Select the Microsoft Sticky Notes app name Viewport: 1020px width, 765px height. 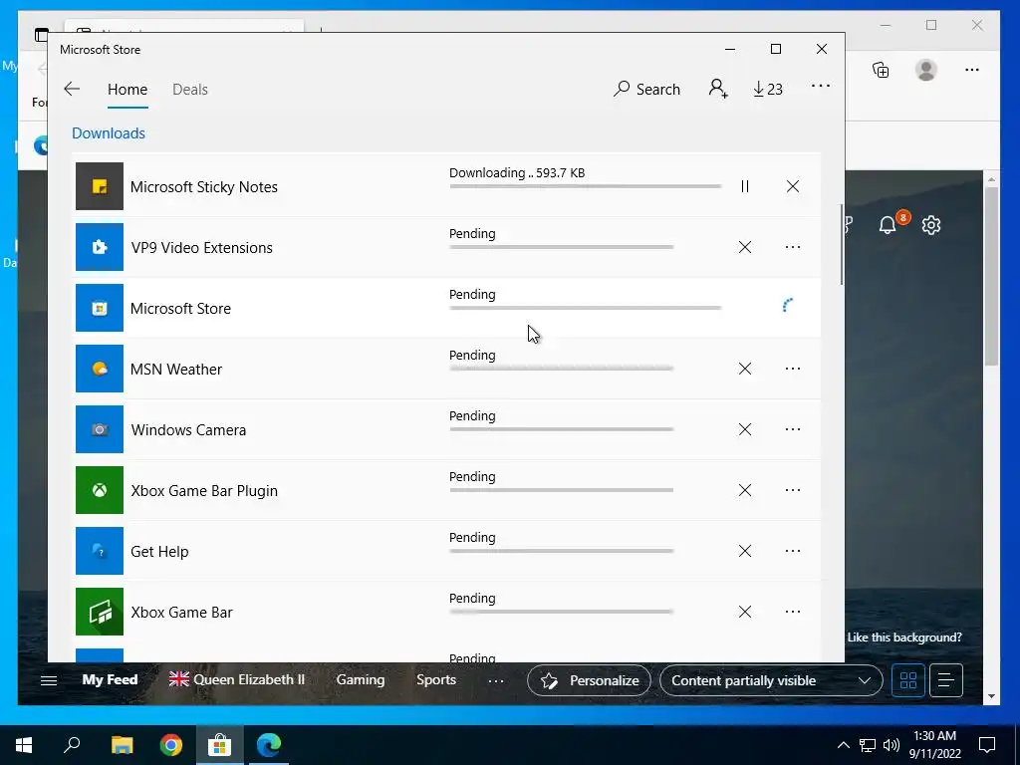[203, 186]
